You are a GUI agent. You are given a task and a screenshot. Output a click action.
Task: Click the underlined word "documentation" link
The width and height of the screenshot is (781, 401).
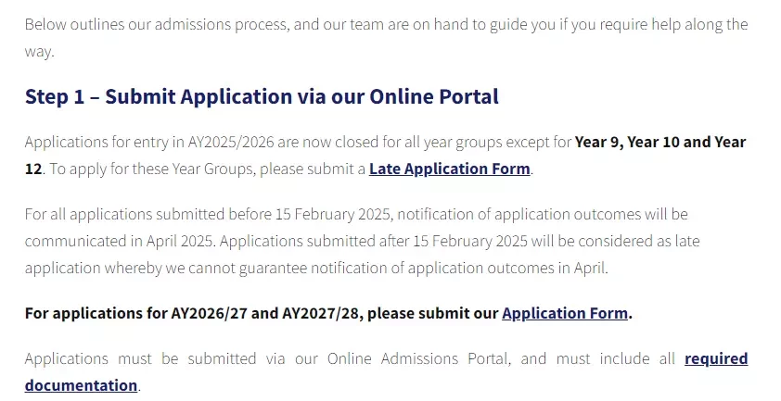tap(82, 385)
